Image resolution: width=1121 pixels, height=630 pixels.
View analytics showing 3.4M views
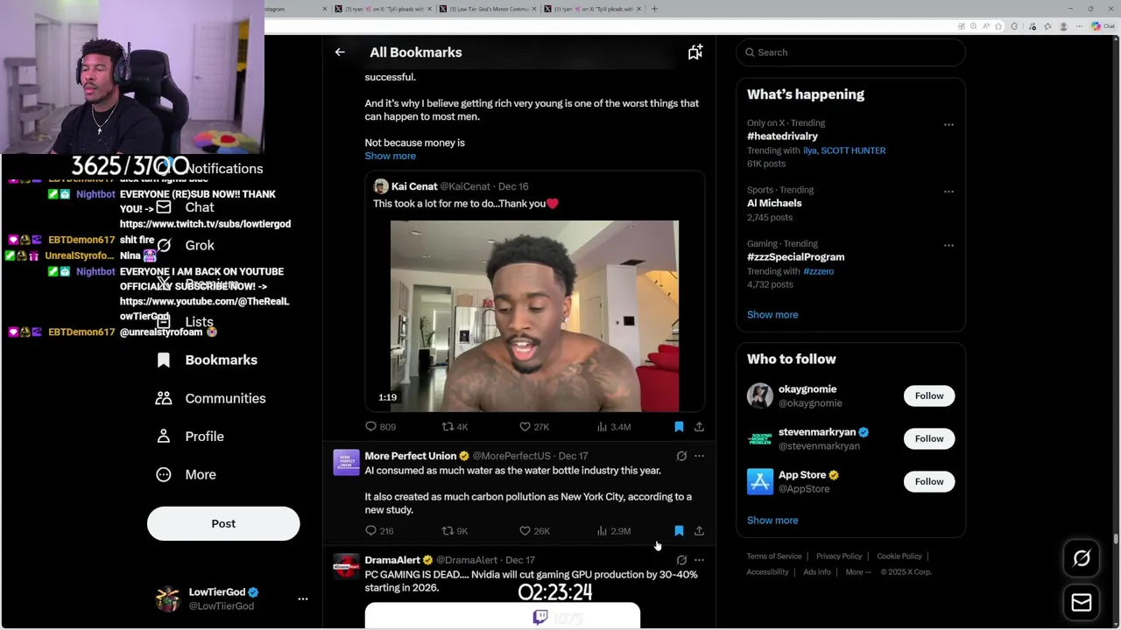click(613, 427)
